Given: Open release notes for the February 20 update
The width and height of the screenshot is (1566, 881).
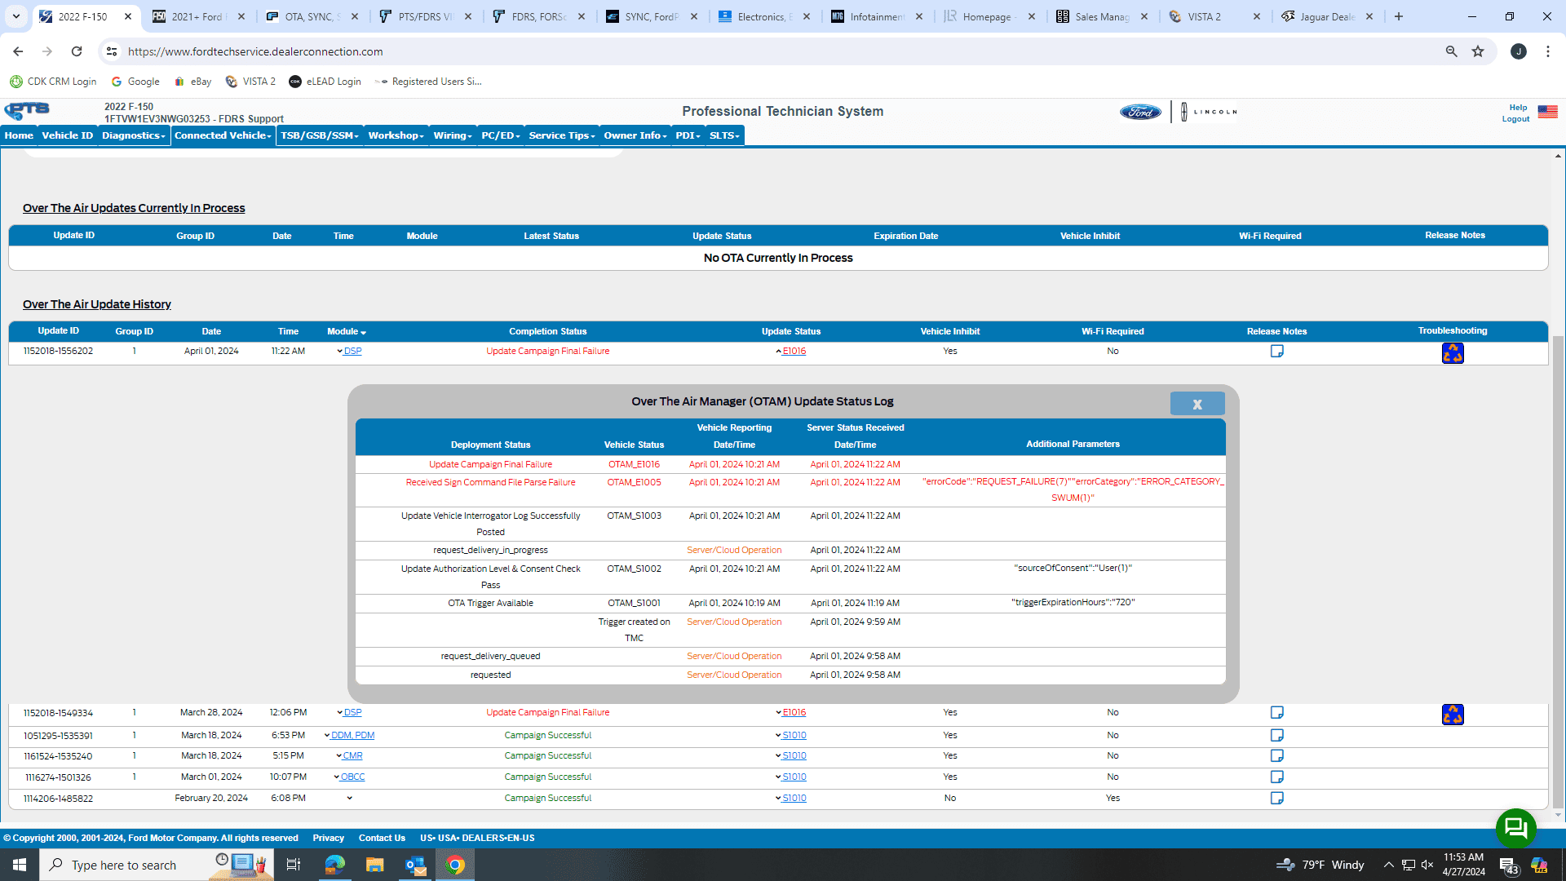Looking at the screenshot, I should click(x=1276, y=799).
